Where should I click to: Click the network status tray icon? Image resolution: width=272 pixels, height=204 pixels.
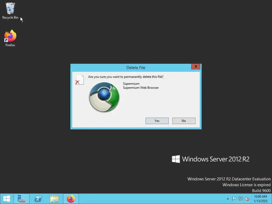240,199
